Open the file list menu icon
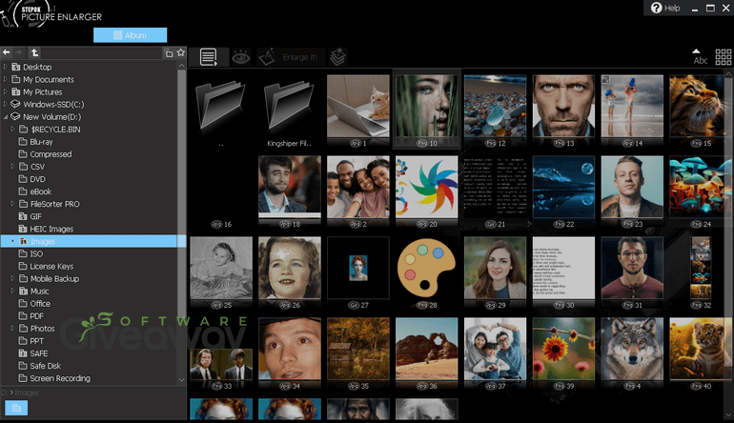Image resolution: width=734 pixels, height=423 pixels. point(209,57)
